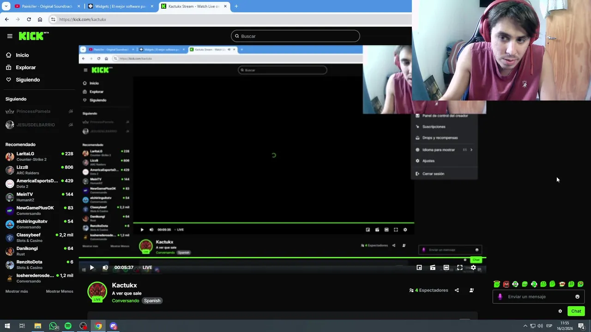591x332 pixels.
Task: Insert the last emote in the row
Action: 580,284
